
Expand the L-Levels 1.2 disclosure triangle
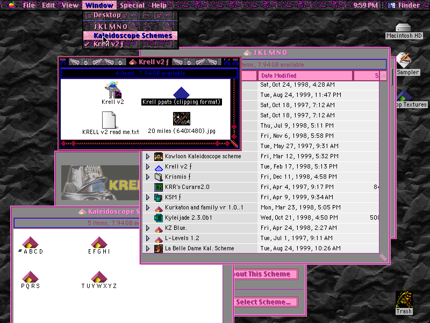click(x=148, y=238)
